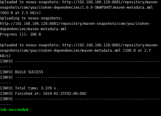Viewport: 161px width, 116px height.
Task: Click the [INFO] tag before Finished at
Action: 6,94
